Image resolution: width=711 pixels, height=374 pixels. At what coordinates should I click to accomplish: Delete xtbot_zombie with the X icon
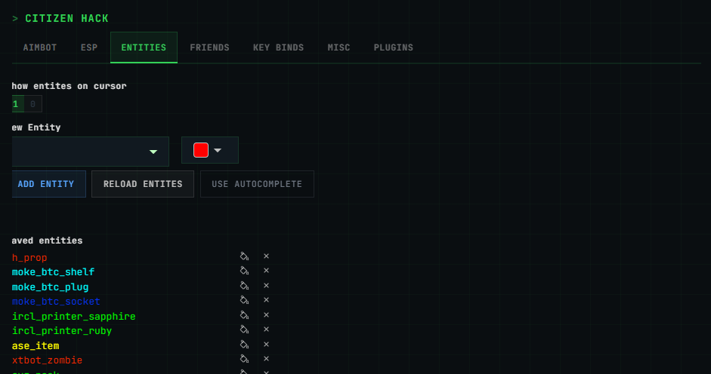click(x=266, y=359)
